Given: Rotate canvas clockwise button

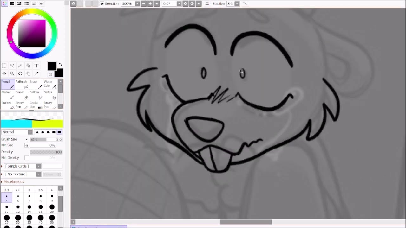Looking at the screenshot, I should [x=192, y=3].
